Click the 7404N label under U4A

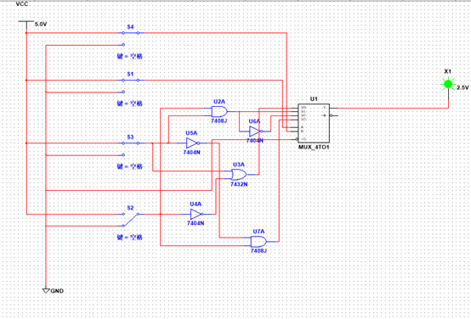click(x=196, y=223)
